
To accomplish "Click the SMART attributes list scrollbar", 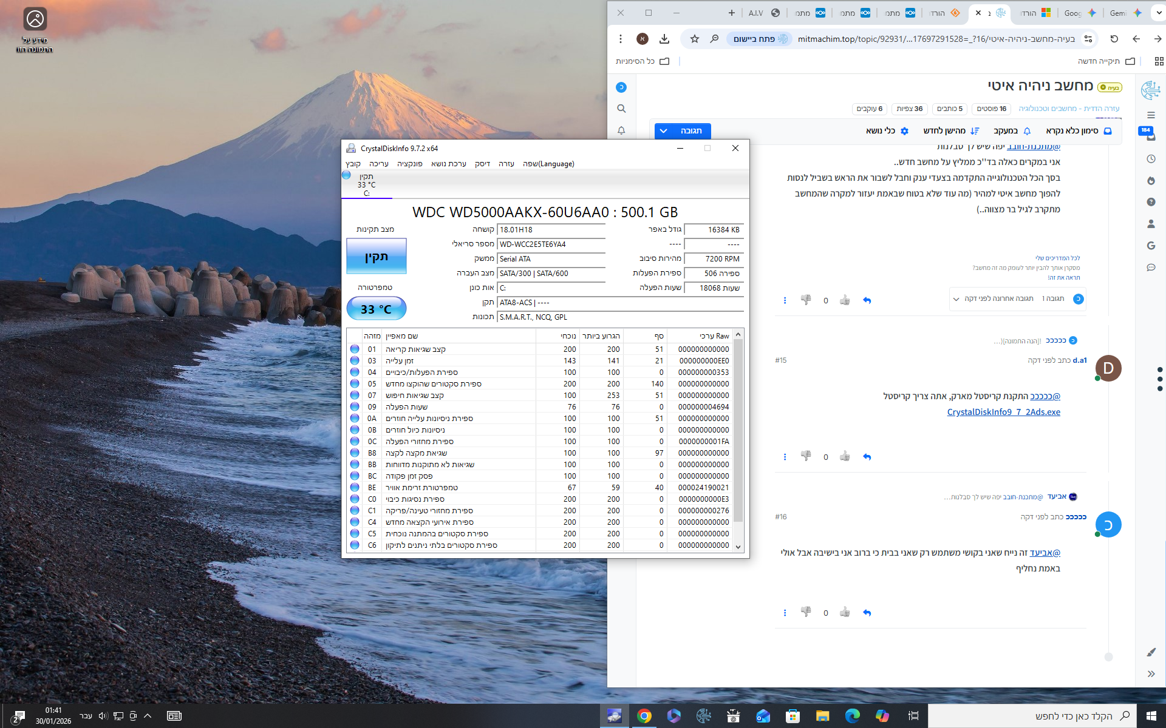I will (x=738, y=431).
